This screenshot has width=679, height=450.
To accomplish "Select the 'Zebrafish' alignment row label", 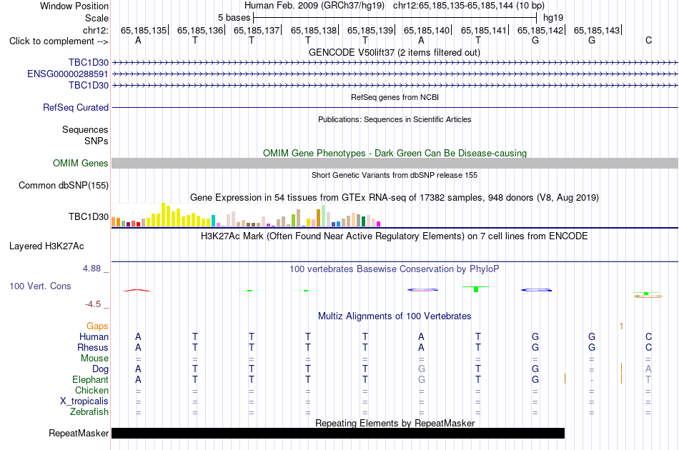I will 89,412.
